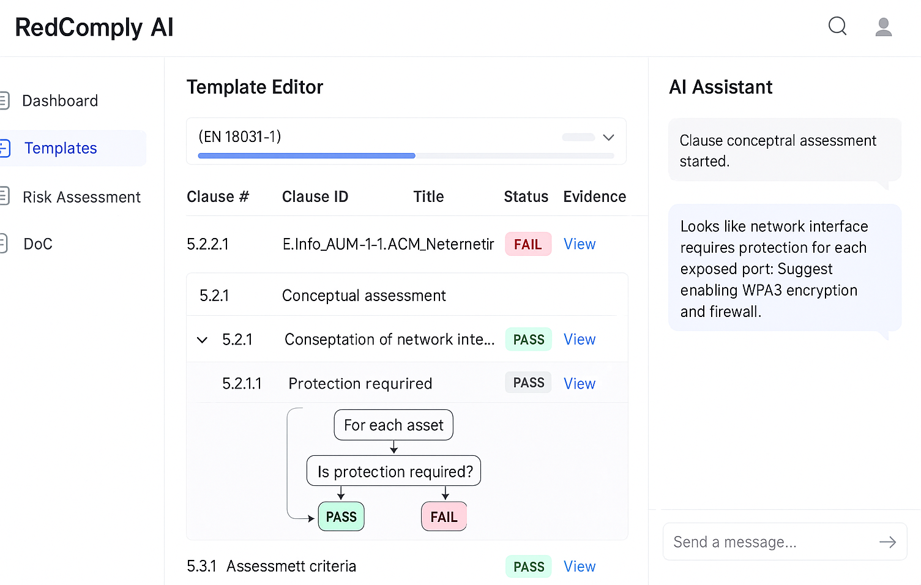View evidence for 5.3.1 Assessment criteria
This screenshot has height=585, width=921.
pyautogui.click(x=579, y=567)
